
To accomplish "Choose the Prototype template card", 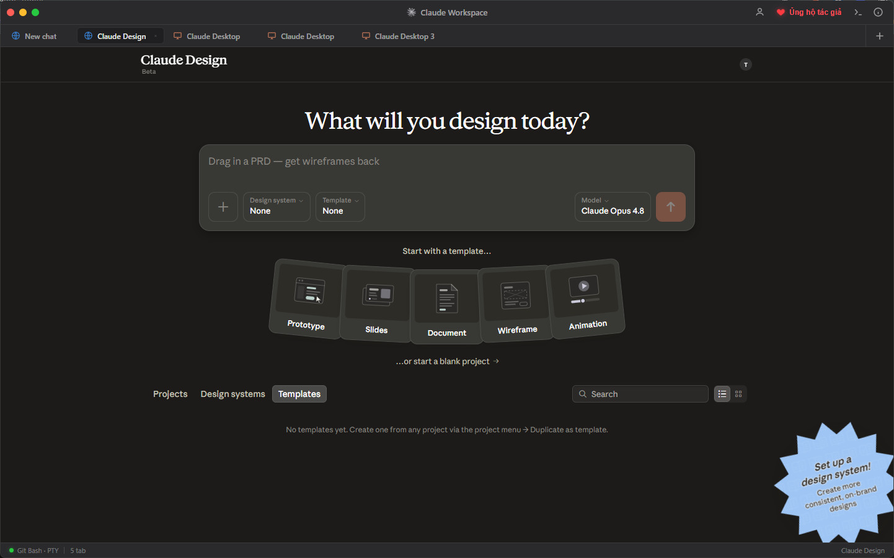I will click(306, 299).
